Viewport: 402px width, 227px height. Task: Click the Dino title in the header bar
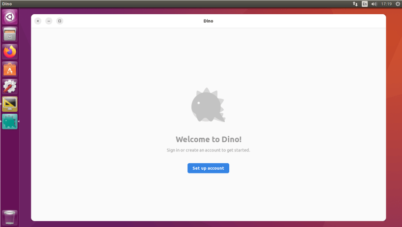208,21
